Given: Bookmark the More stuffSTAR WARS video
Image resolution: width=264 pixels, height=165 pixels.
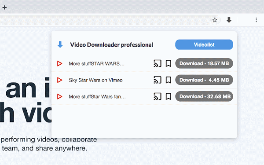Looking at the screenshot, I should point(169,63).
